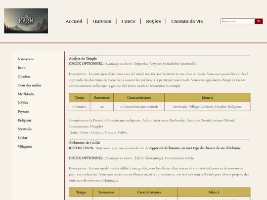Click the first table's Ressources header
Image resolution: width=267 pixels, height=200 pixels.
102,98
